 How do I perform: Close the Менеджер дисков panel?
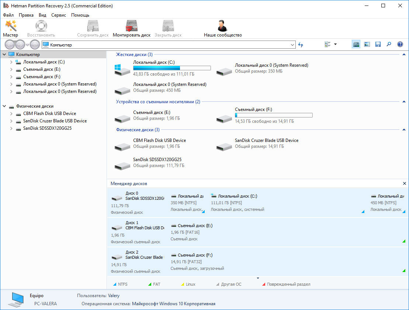(404, 184)
